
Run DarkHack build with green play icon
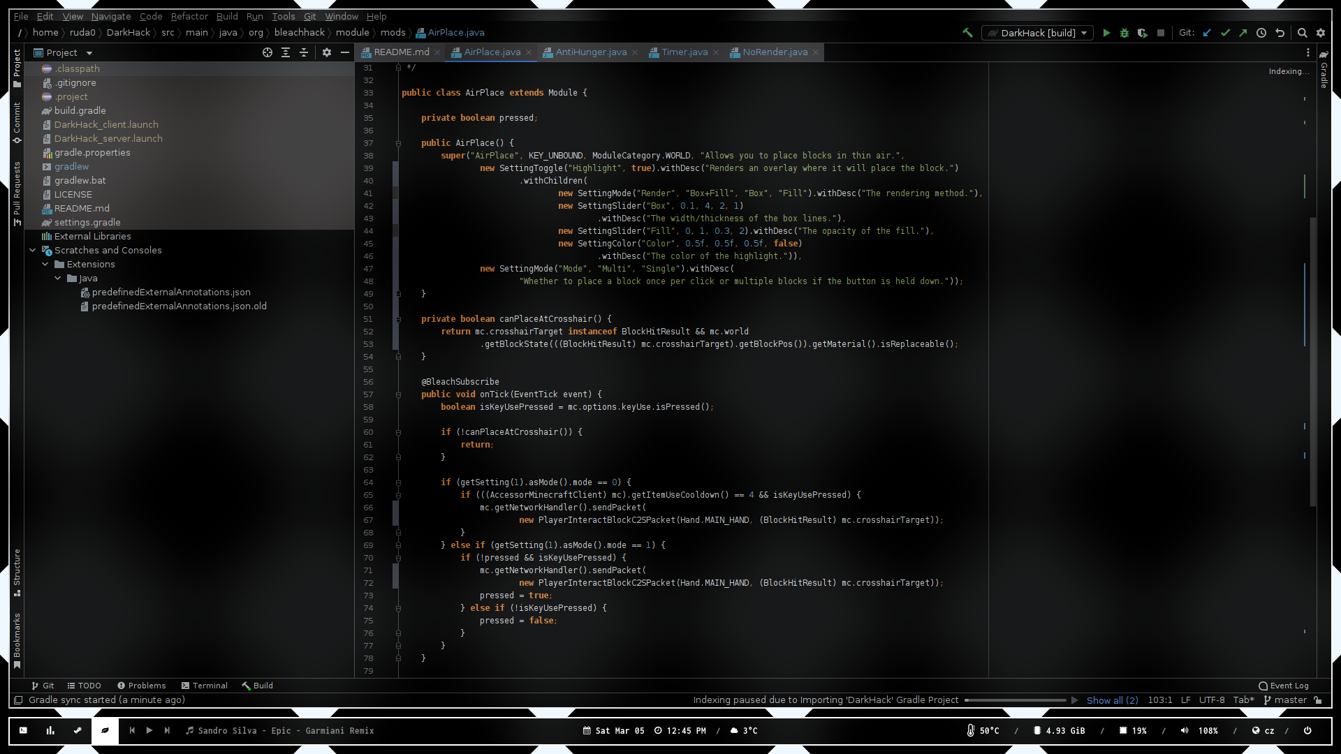coord(1106,33)
